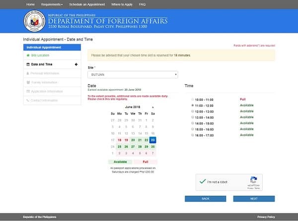Click the calendar icon beside Date and Time
Image resolution: width=298 pixels, height=221 pixels.
[28, 64]
